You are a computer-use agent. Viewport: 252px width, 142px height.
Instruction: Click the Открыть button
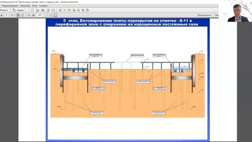[4, 10]
